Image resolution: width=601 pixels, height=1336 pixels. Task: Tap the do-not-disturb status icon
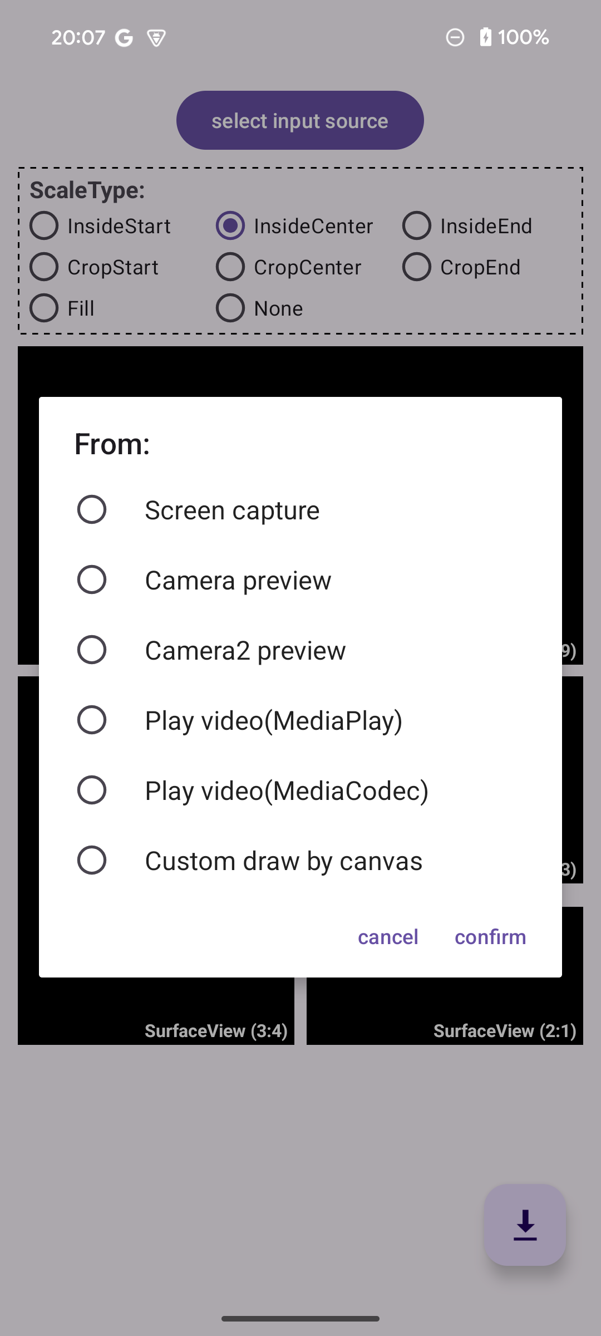pyautogui.click(x=455, y=38)
